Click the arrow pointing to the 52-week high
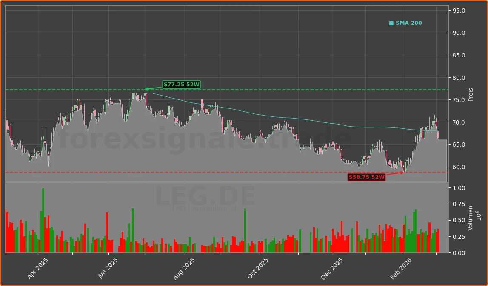The height and width of the screenshot is (286, 488). [x=153, y=89]
